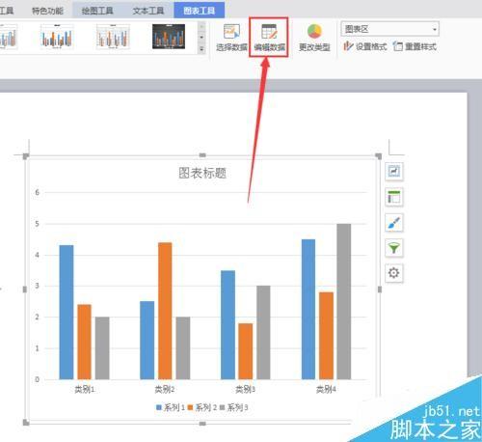Click the 类别1 axis label
The height and width of the screenshot is (442, 482).
pos(85,389)
